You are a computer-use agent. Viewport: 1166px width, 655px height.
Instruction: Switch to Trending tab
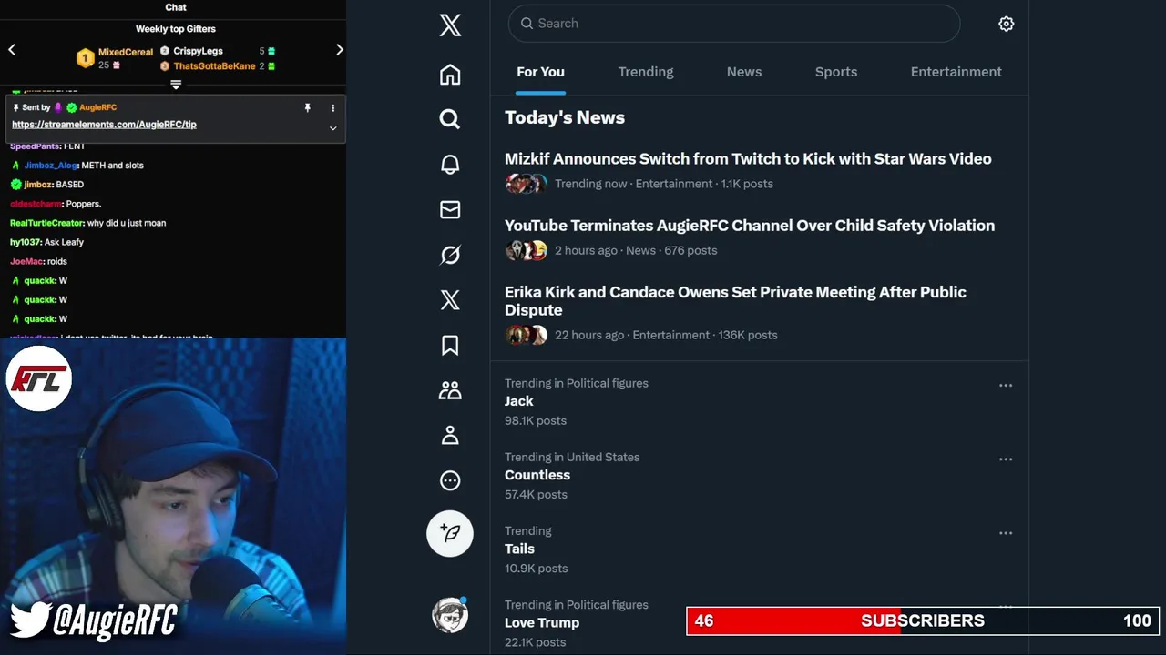(x=646, y=72)
